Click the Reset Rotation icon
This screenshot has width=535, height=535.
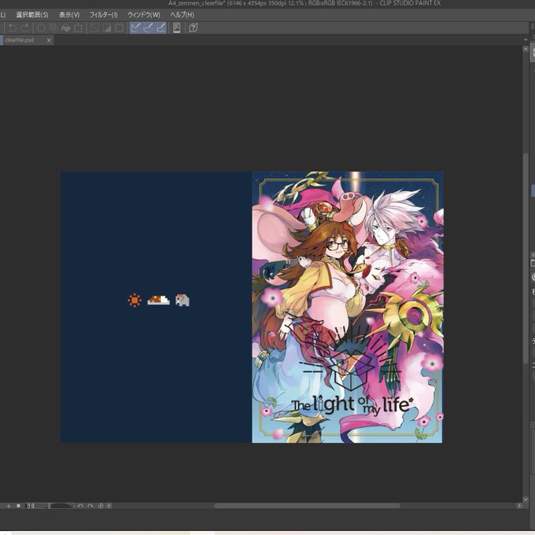click(101, 506)
